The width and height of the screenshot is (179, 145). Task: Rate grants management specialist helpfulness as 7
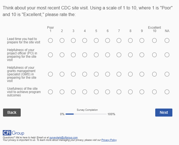click(x=119, y=74)
